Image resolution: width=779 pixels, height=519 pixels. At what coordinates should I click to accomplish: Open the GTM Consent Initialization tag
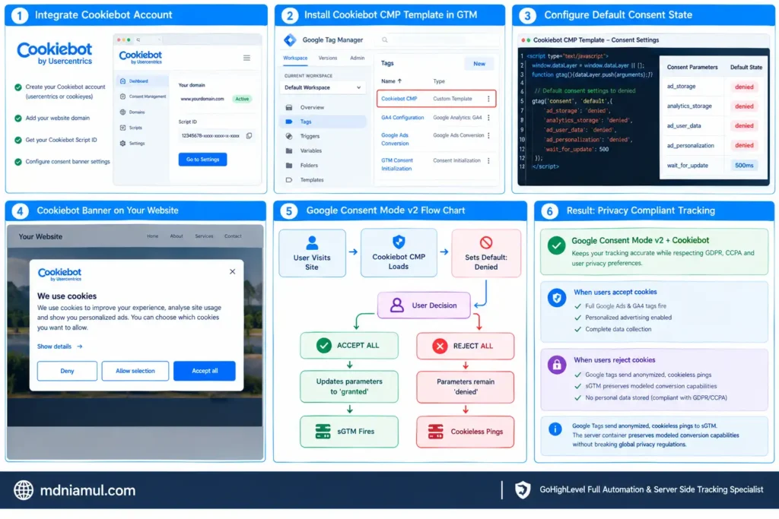[397, 164]
